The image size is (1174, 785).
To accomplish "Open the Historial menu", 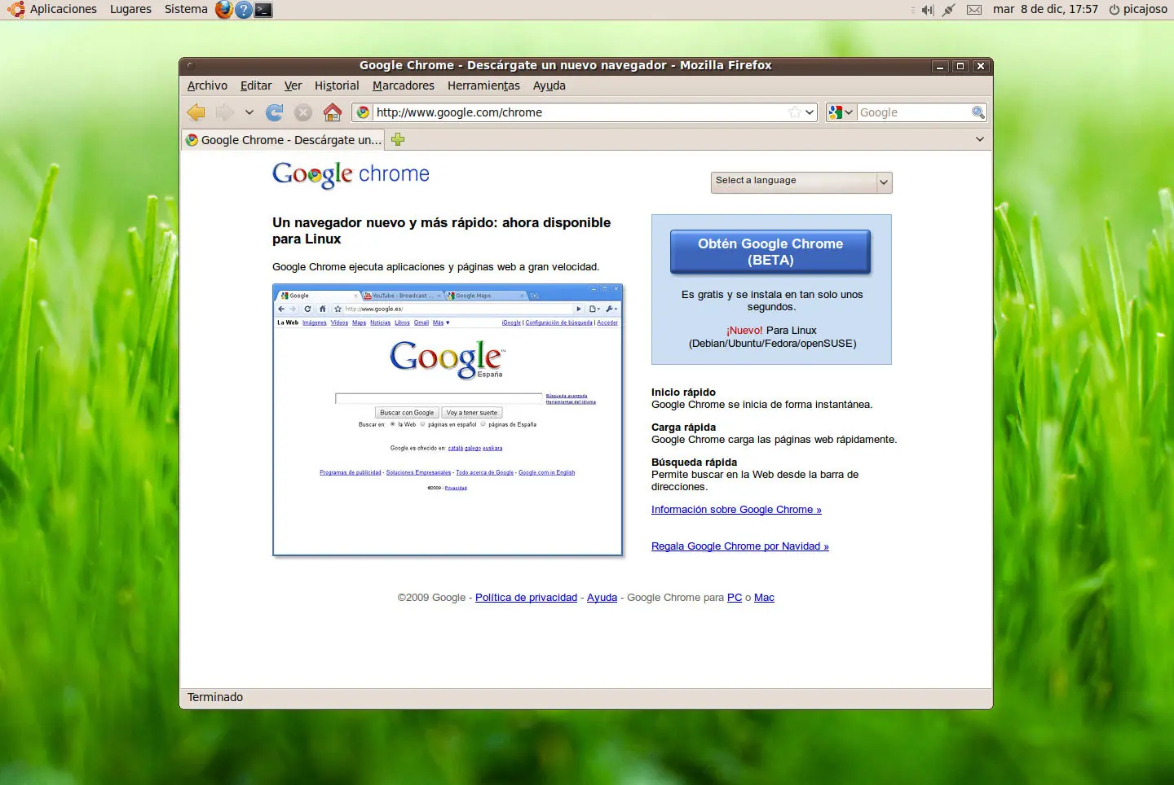I will pos(337,86).
